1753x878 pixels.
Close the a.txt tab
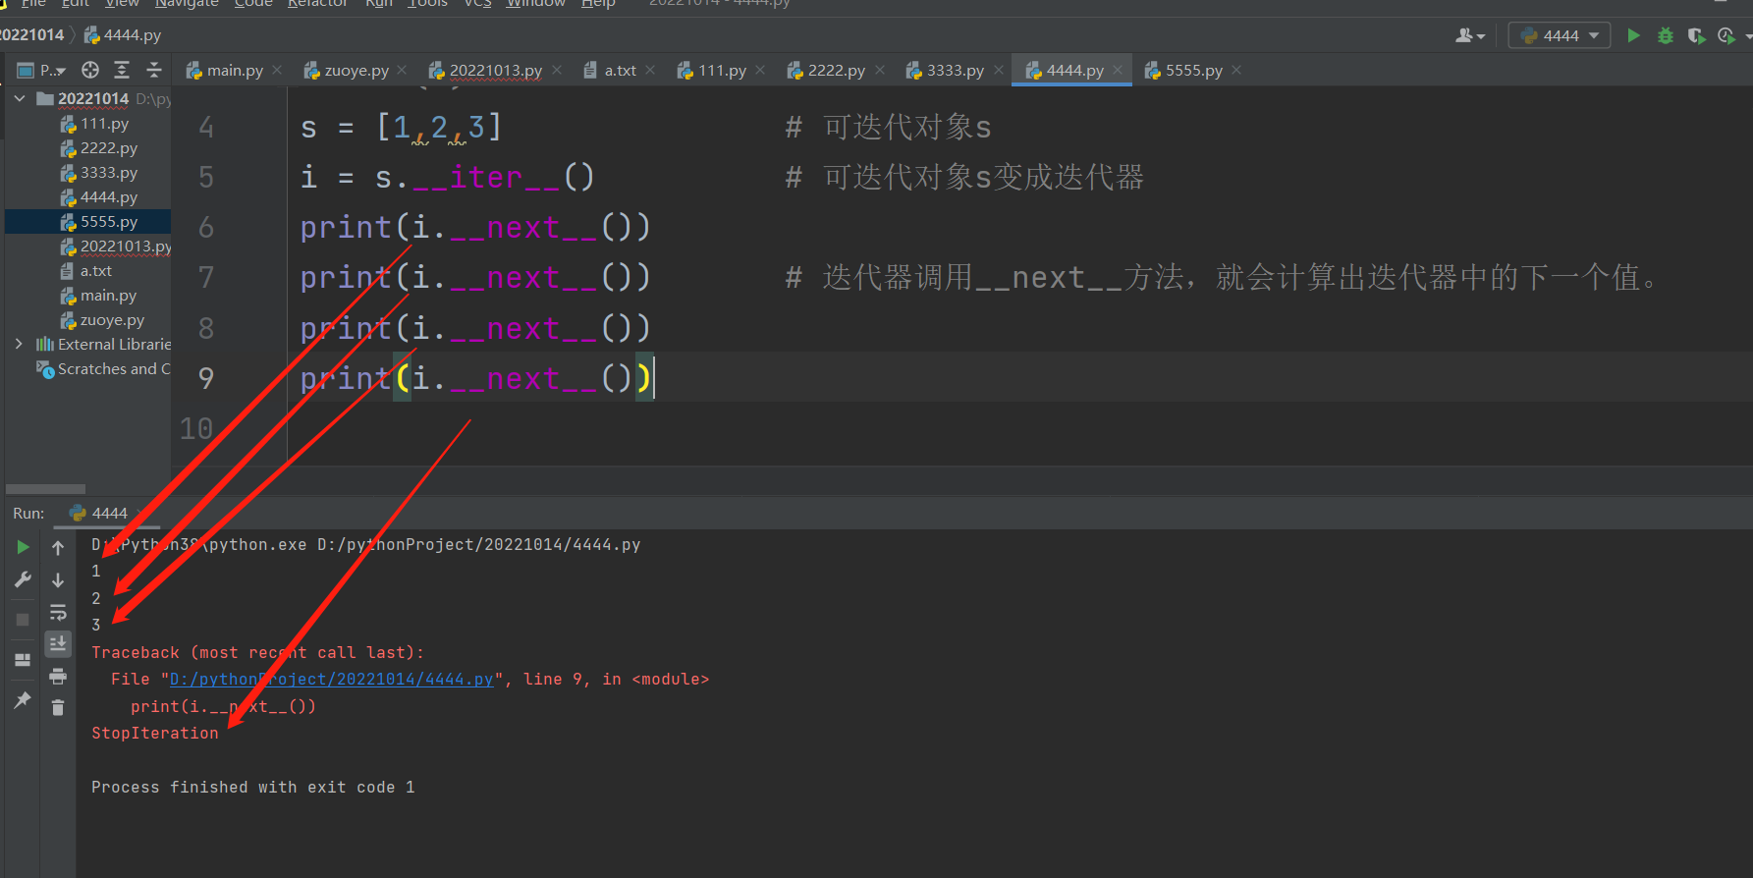650,70
